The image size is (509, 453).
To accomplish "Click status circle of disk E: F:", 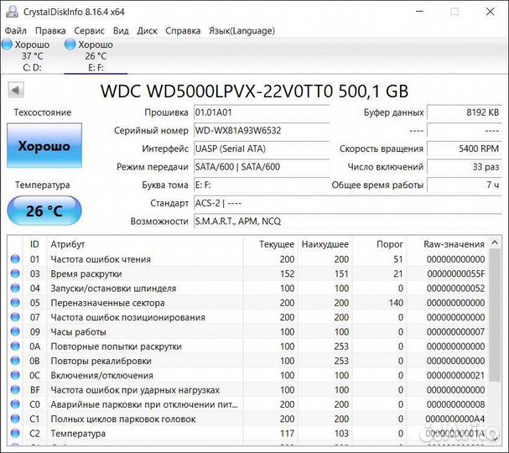I will [x=70, y=44].
